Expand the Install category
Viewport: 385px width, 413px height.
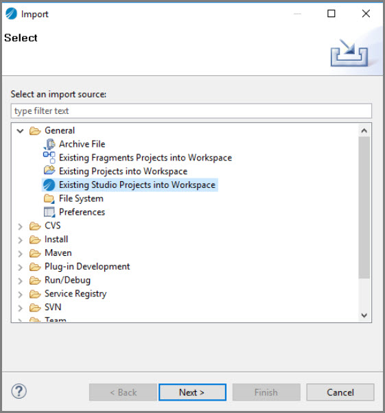[x=20, y=240]
